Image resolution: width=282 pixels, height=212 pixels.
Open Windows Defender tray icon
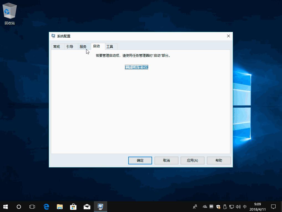click(218, 206)
